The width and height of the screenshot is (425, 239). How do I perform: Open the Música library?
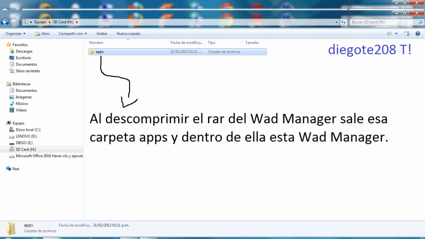(22, 103)
